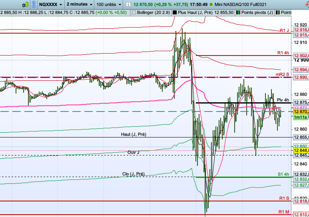
Task: Click the 12 880 price scale value
Action: [300, 94]
